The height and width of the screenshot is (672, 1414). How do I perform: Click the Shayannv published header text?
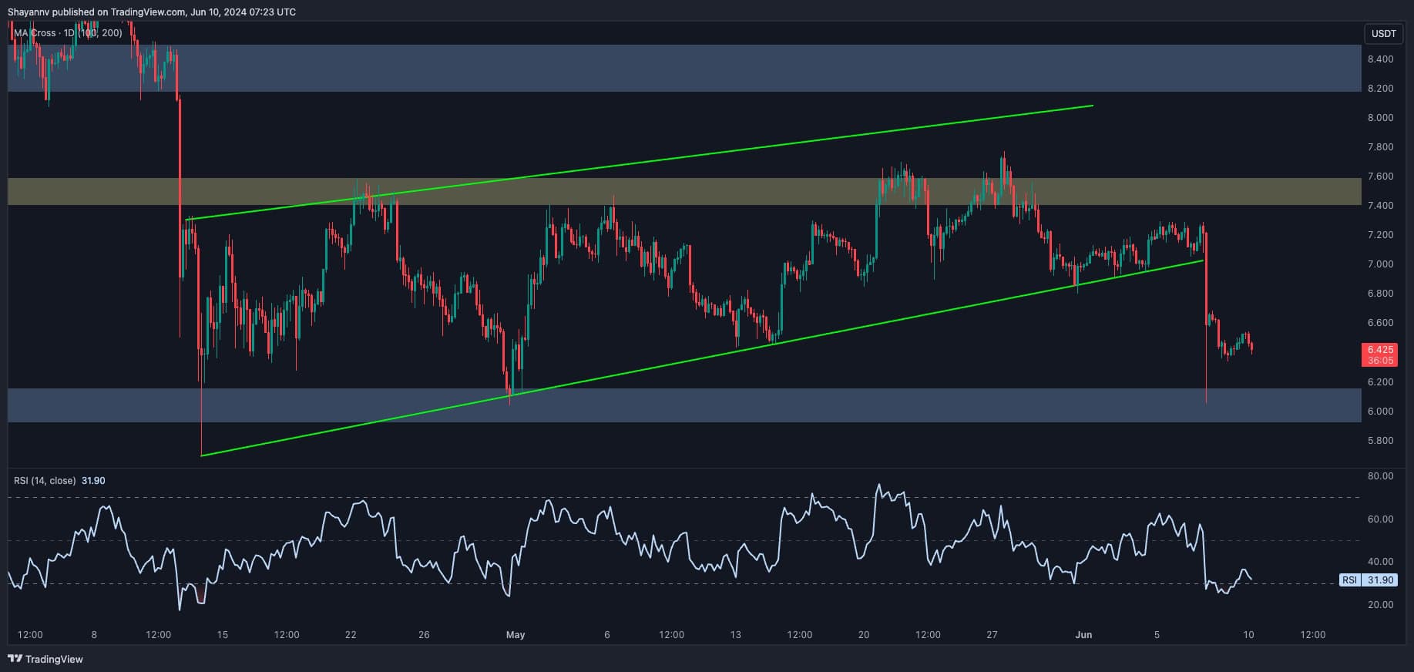pos(152,12)
